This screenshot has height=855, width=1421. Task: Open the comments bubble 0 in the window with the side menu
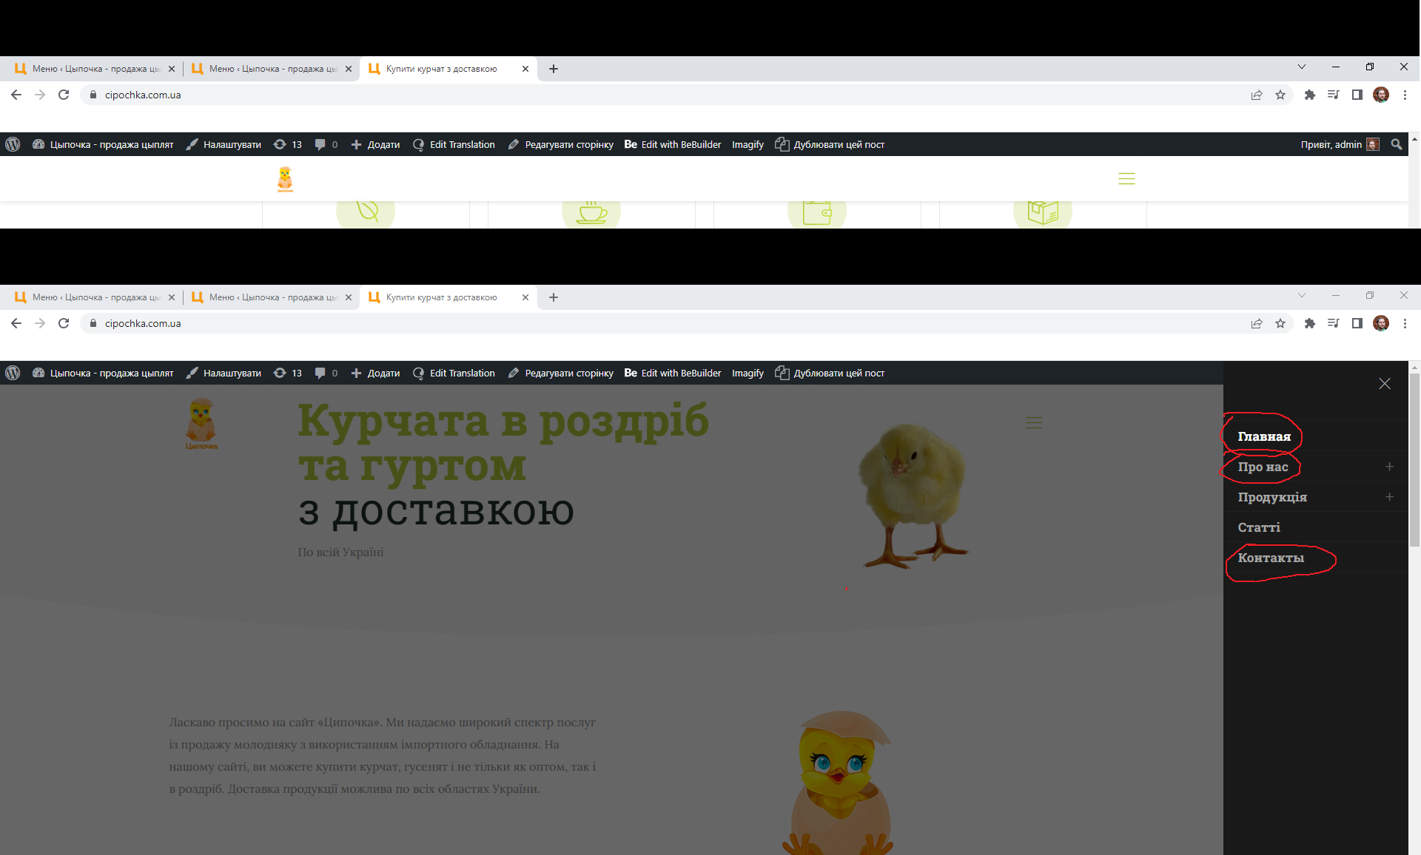pos(326,373)
